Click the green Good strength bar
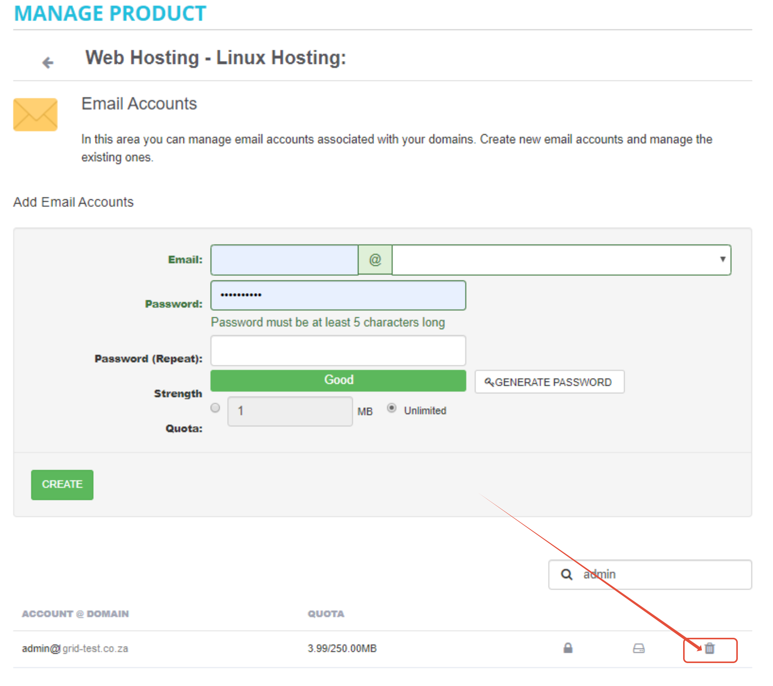Image resolution: width=773 pixels, height=686 pixels. (338, 380)
